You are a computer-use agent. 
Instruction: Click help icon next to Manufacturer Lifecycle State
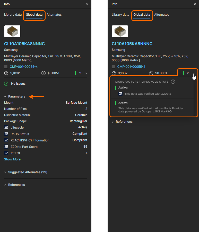[x=173, y=82]
